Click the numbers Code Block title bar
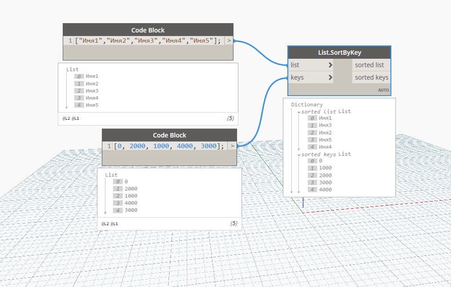Viewport: 451px width, 287px height. [169, 135]
